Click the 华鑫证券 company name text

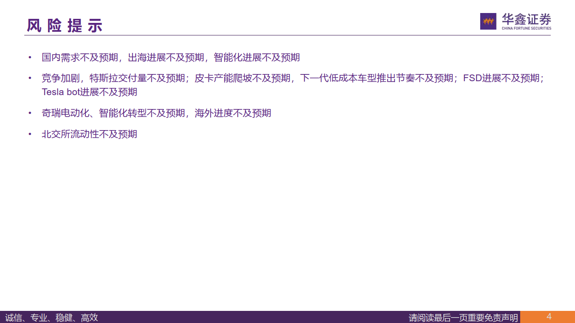pyautogui.click(x=526, y=19)
